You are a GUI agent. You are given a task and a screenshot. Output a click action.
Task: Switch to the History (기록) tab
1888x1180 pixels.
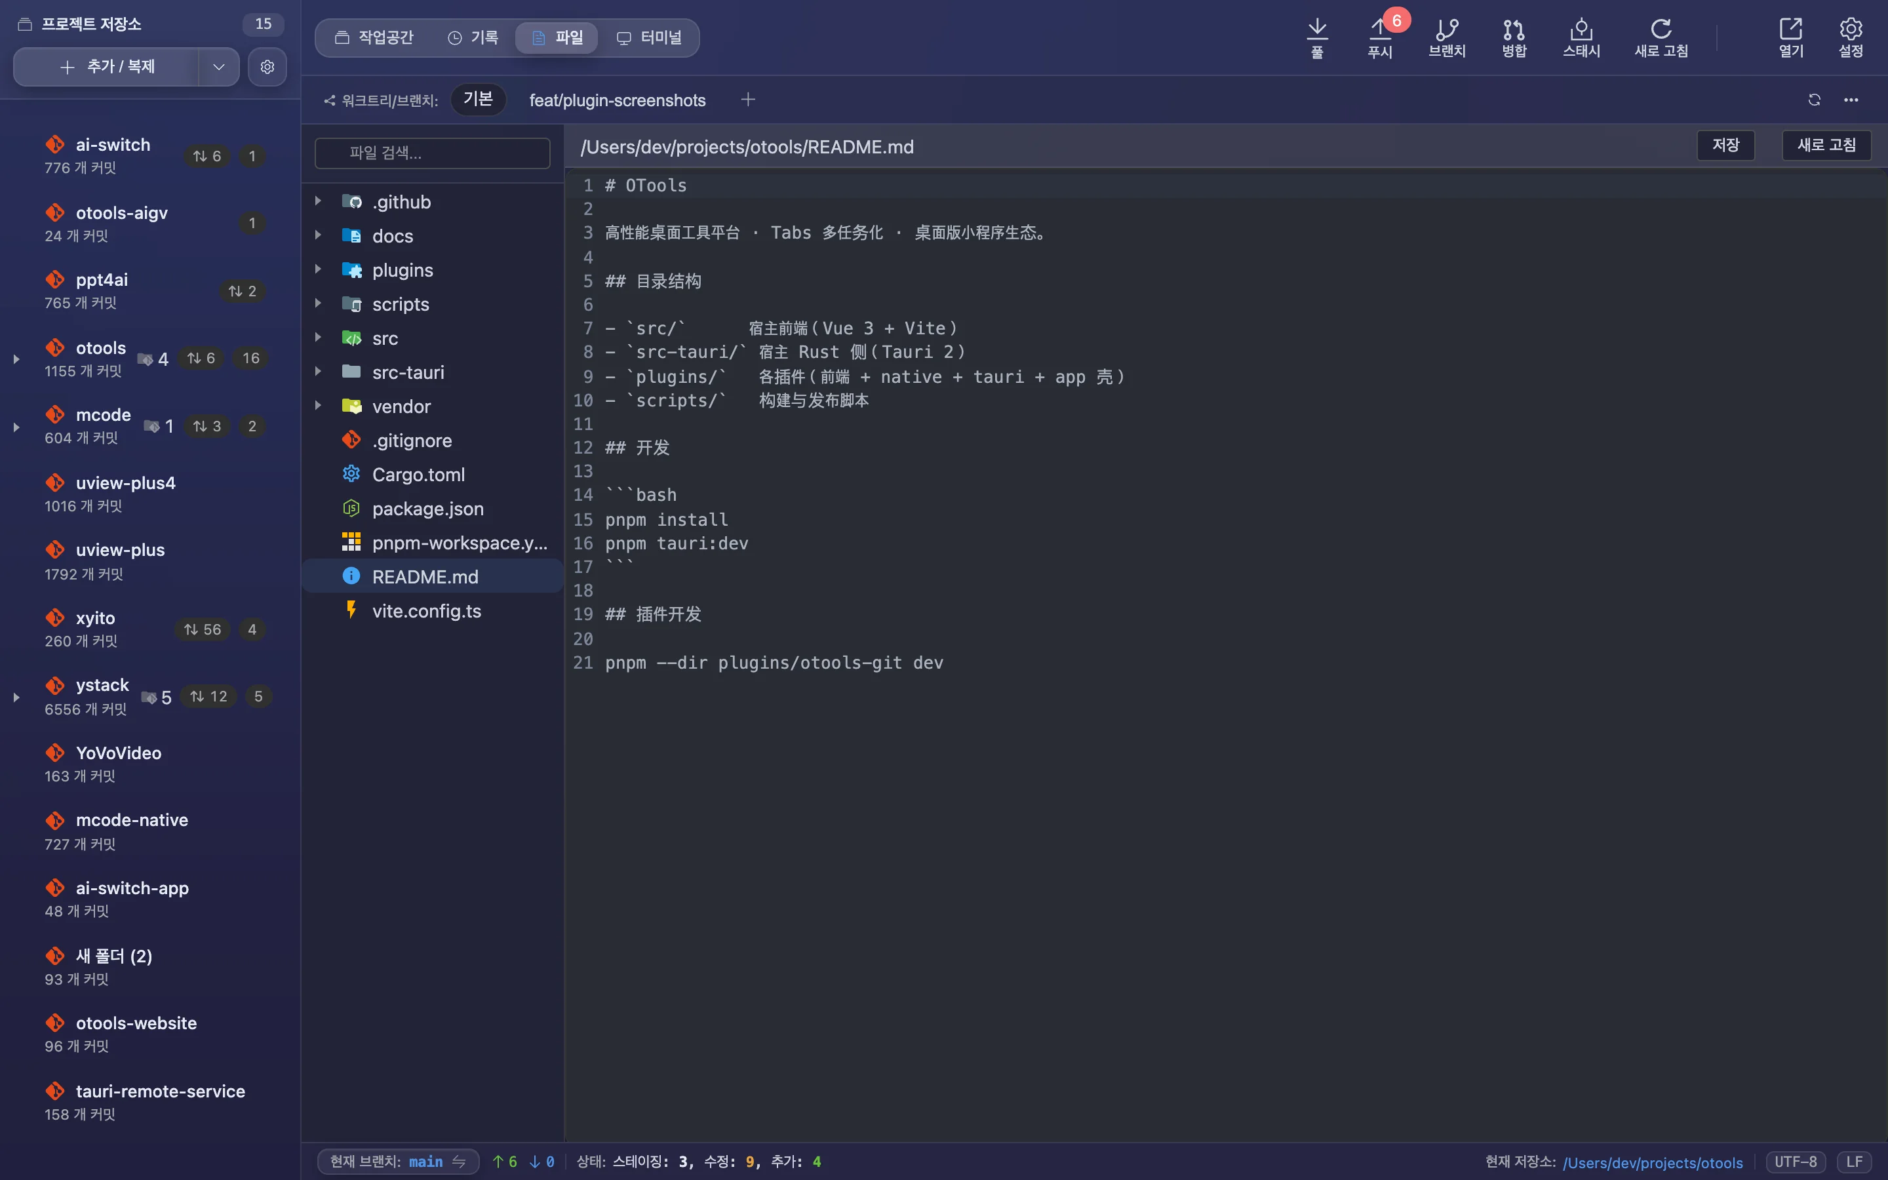coord(473,37)
